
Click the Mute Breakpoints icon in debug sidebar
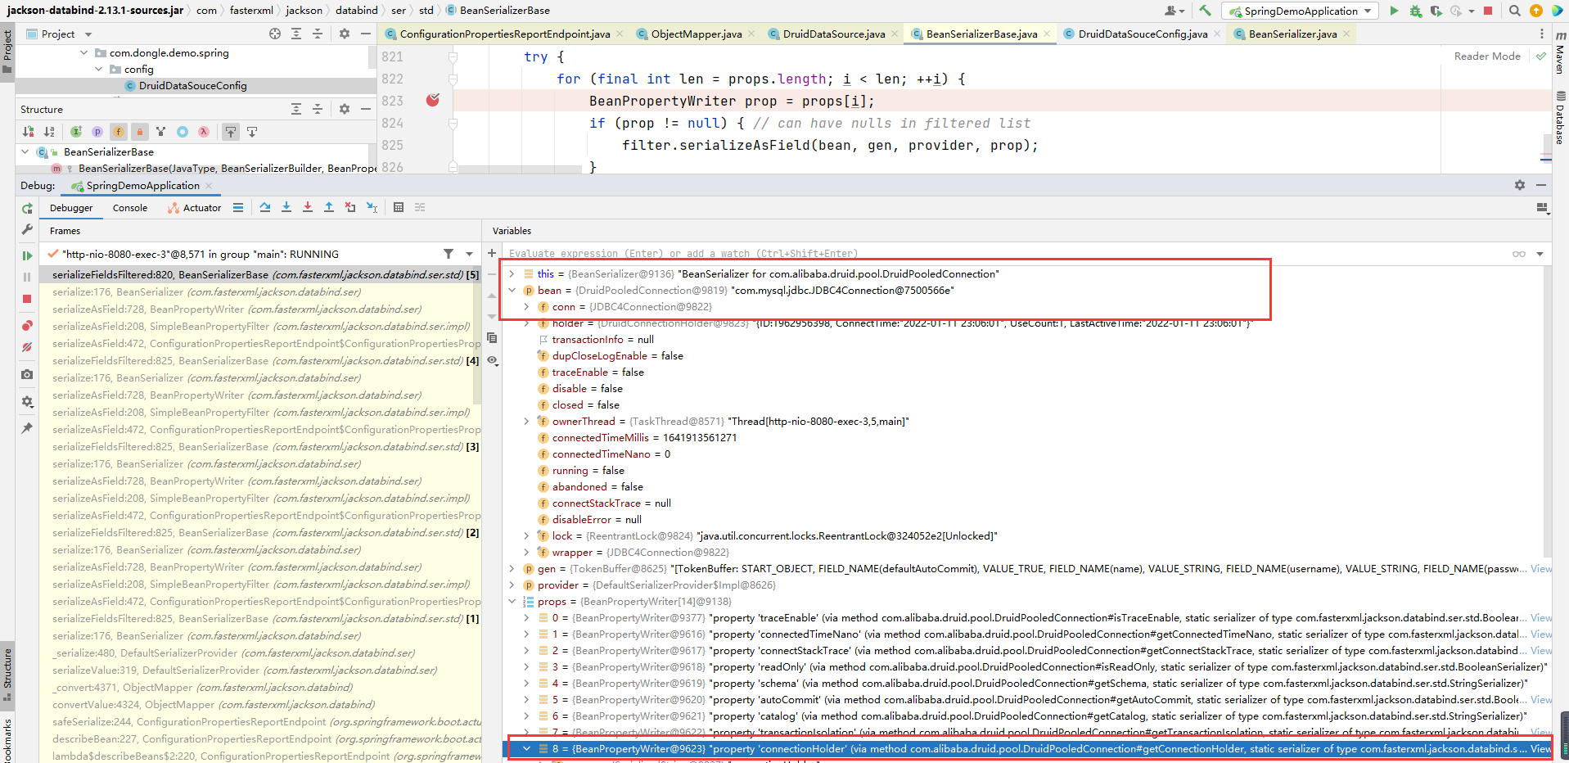27,347
